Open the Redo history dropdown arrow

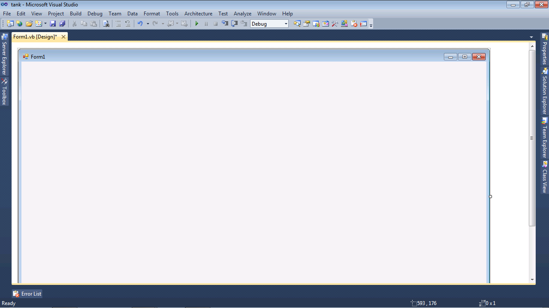[163, 24]
